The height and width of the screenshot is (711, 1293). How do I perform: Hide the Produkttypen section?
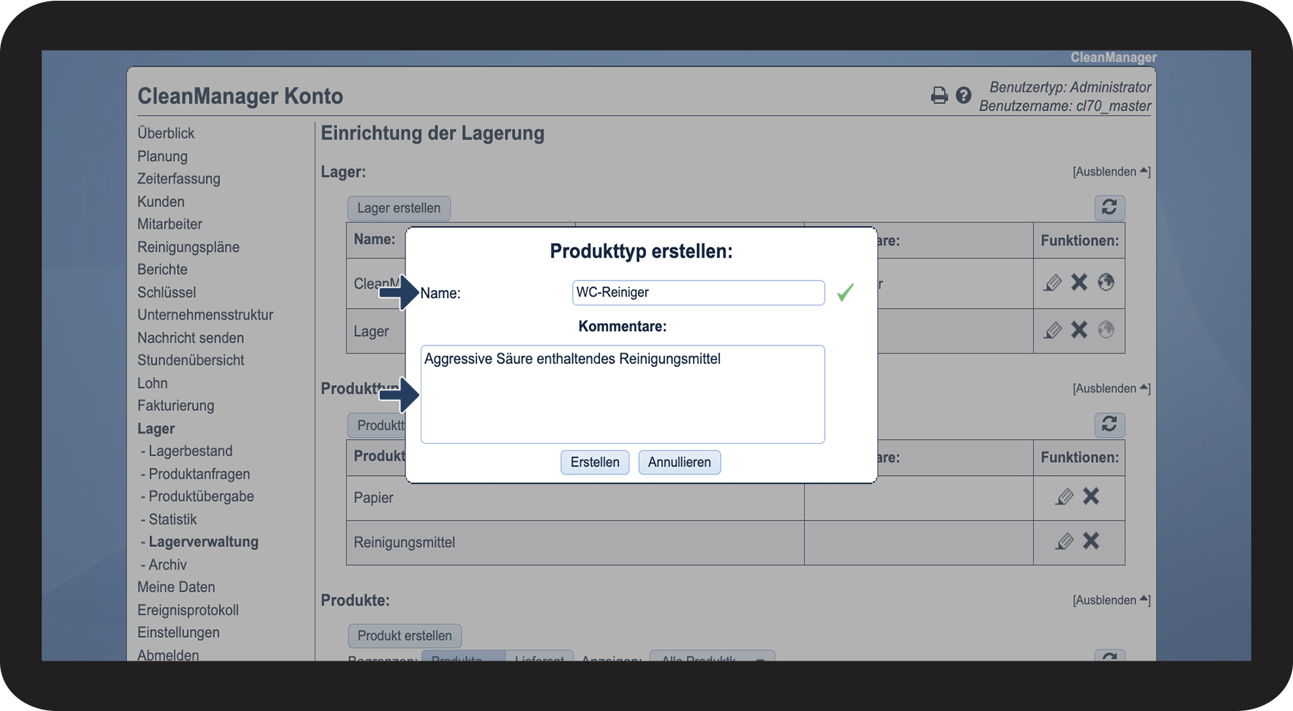[x=1111, y=389]
